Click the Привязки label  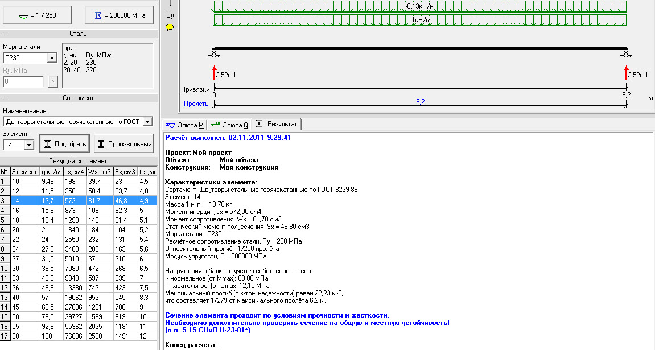click(195, 89)
